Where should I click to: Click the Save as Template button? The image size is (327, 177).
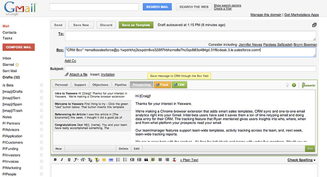point(136,25)
